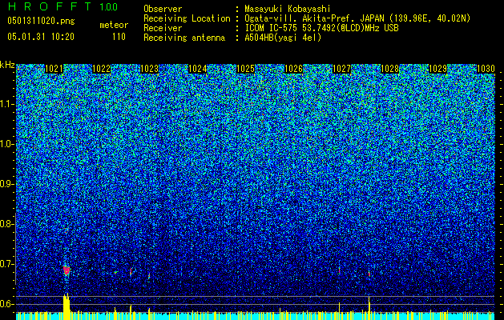Click the filename 0501311020.png
This screenshot has height=320, width=504.
[41, 21]
